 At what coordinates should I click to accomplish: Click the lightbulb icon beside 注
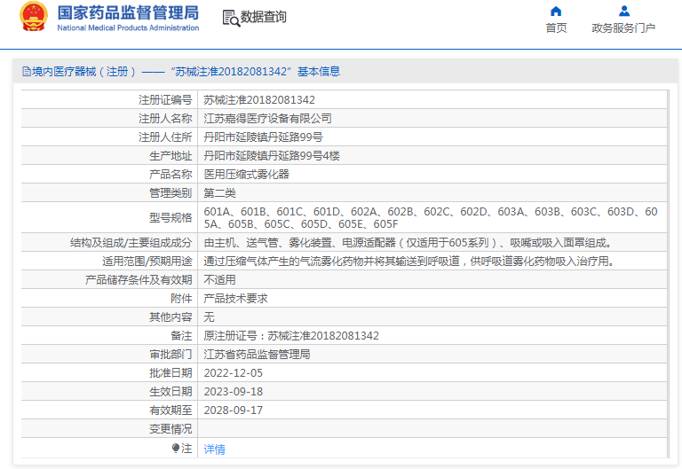[176, 448]
